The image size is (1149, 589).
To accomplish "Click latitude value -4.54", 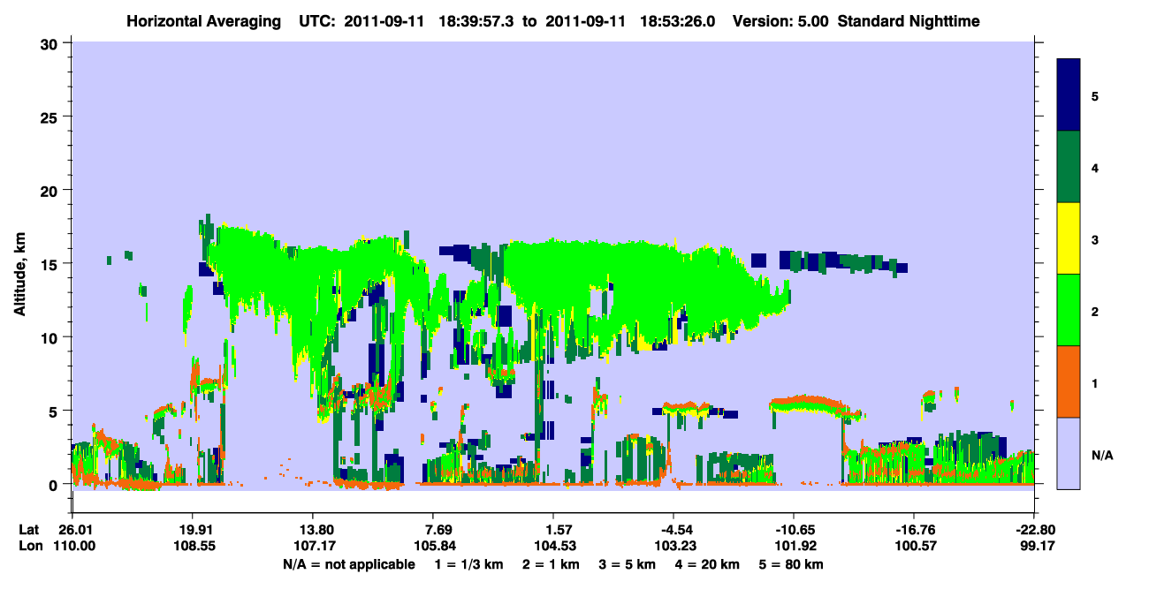I will pyautogui.click(x=673, y=530).
